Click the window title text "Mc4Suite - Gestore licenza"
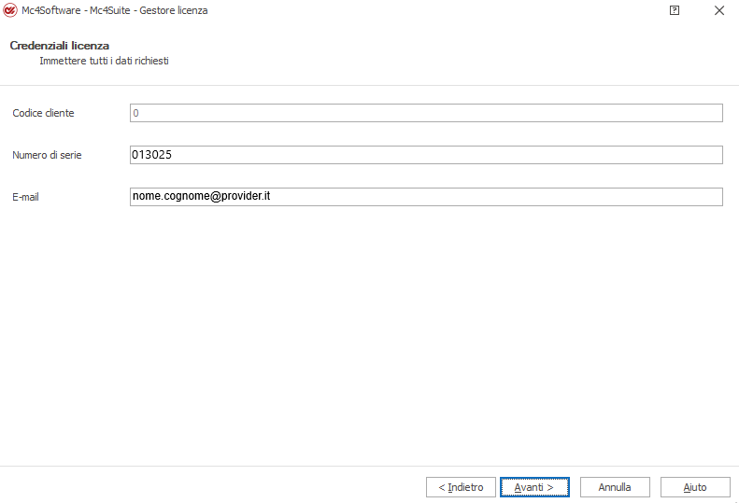The width and height of the screenshot is (739, 503). (x=148, y=10)
